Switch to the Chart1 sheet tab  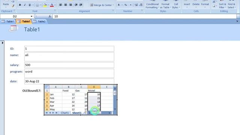pyautogui.click(x=65, y=113)
